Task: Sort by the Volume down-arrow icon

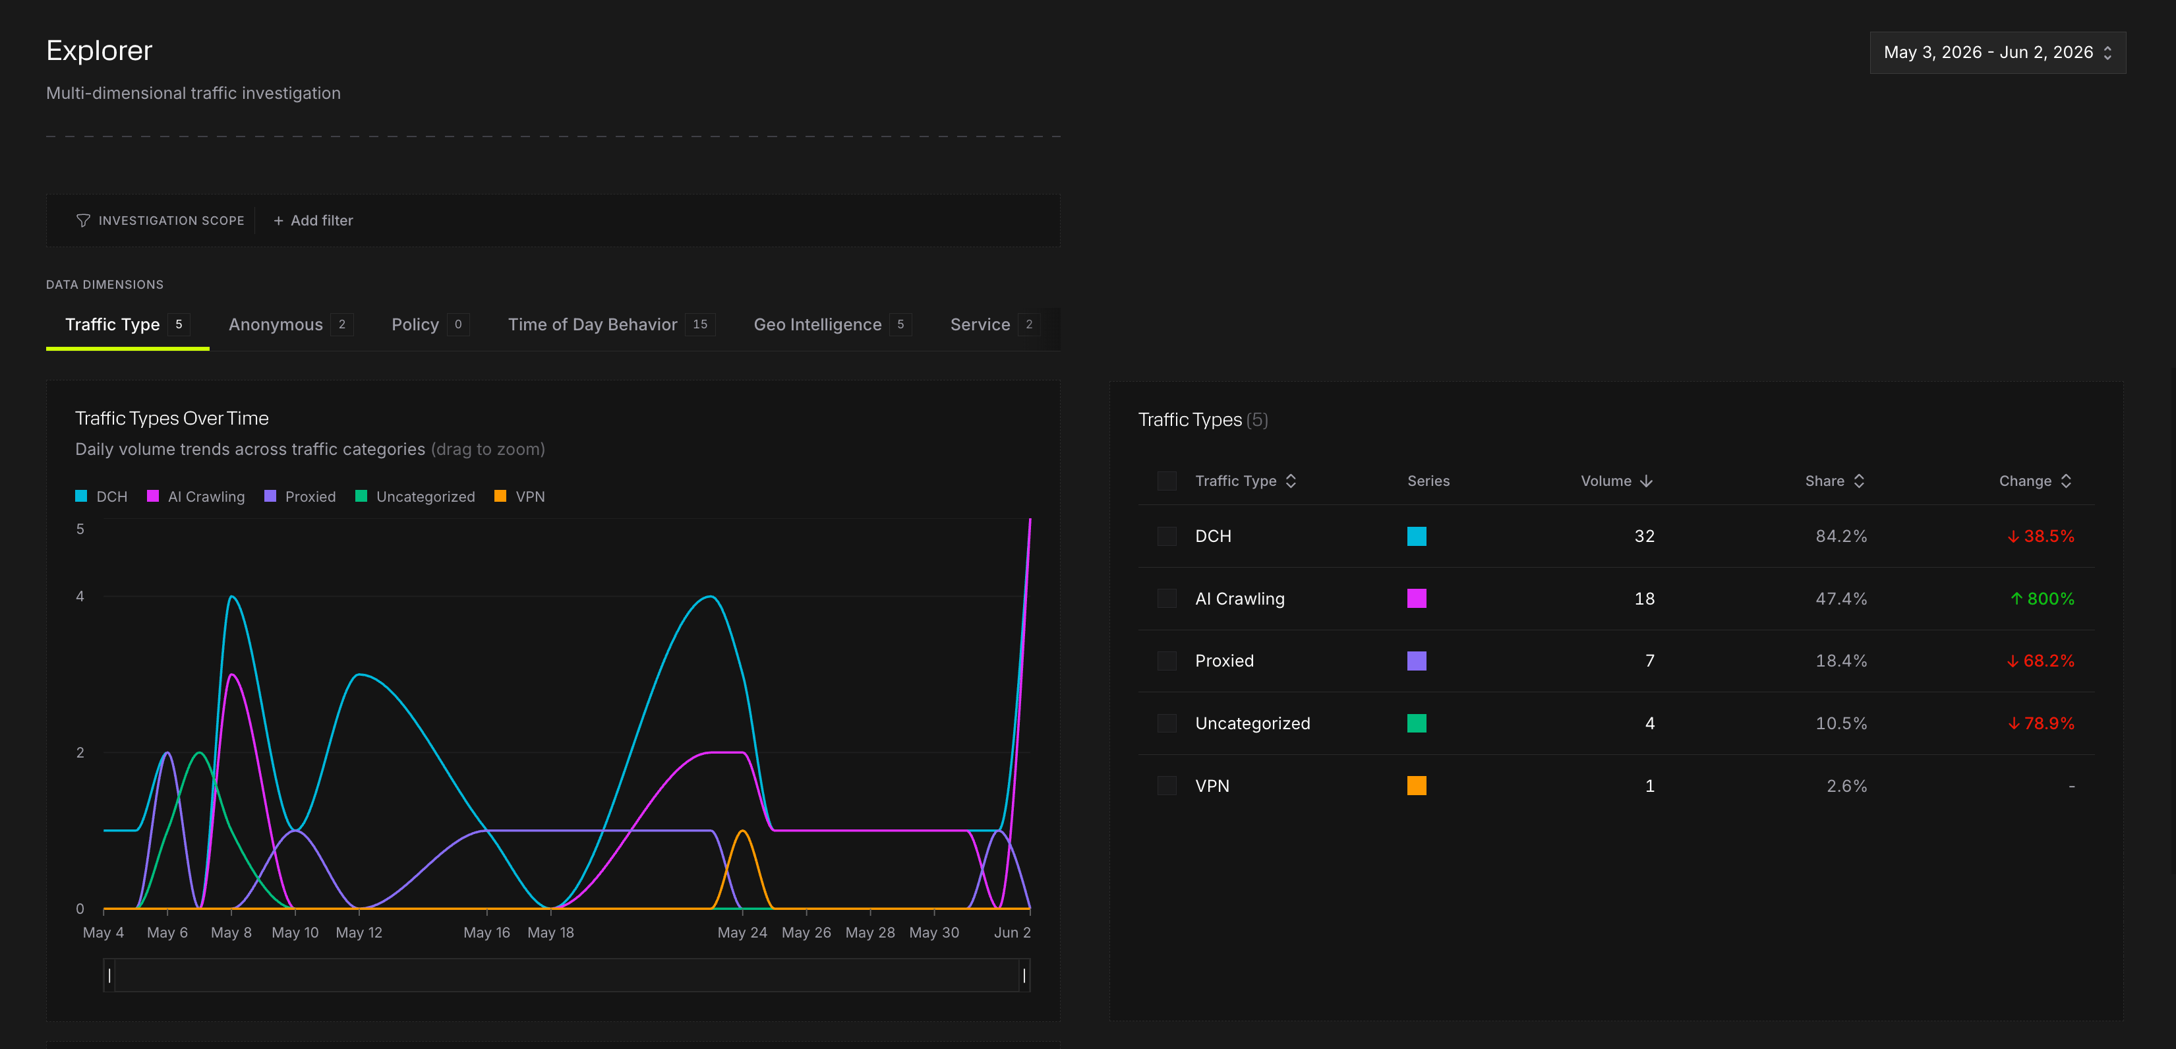Action: pyautogui.click(x=1645, y=481)
